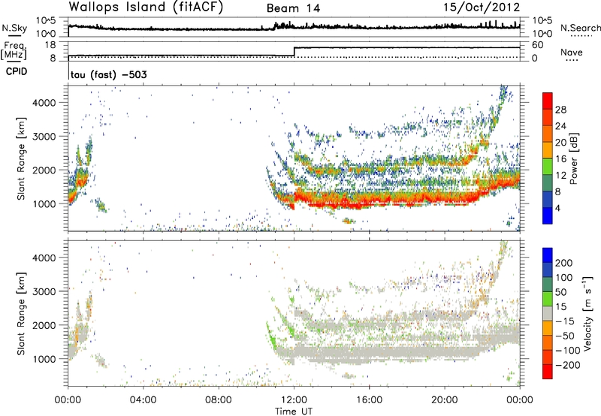
Task: Pick the red bottom Velocity bar segment
Action: click(x=548, y=372)
